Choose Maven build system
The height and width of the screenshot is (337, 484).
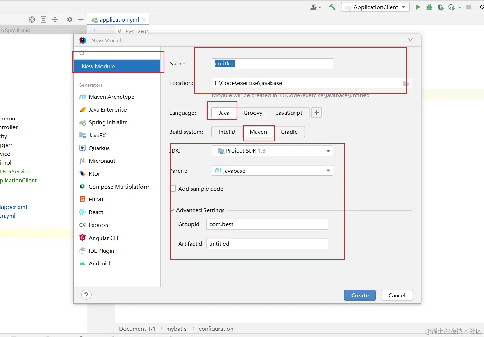(258, 132)
